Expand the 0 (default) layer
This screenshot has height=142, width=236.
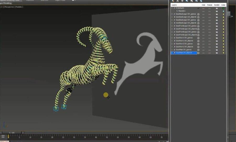(x=172, y=8)
